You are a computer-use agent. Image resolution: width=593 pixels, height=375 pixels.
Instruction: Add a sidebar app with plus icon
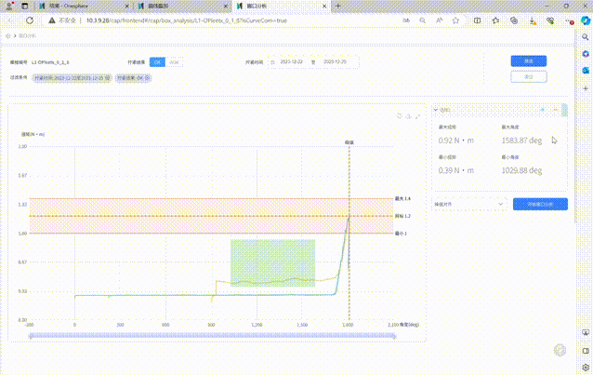(586, 88)
